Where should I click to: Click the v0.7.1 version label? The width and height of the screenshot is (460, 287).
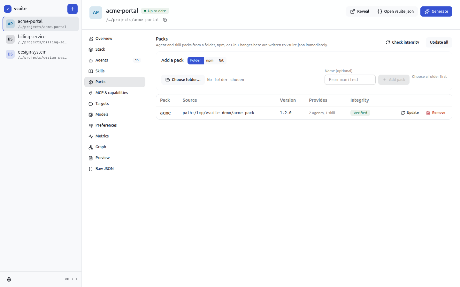(71, 279)
